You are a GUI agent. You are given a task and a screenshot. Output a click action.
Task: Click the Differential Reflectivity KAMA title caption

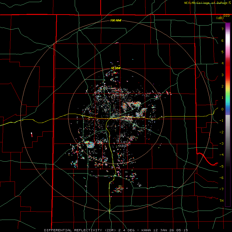pyautogui.click(x=116, y=230)
